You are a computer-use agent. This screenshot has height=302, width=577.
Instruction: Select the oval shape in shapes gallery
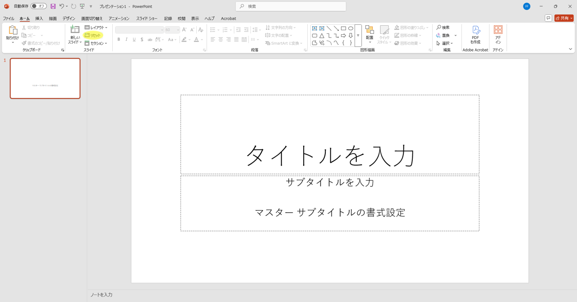click(351, 28)
